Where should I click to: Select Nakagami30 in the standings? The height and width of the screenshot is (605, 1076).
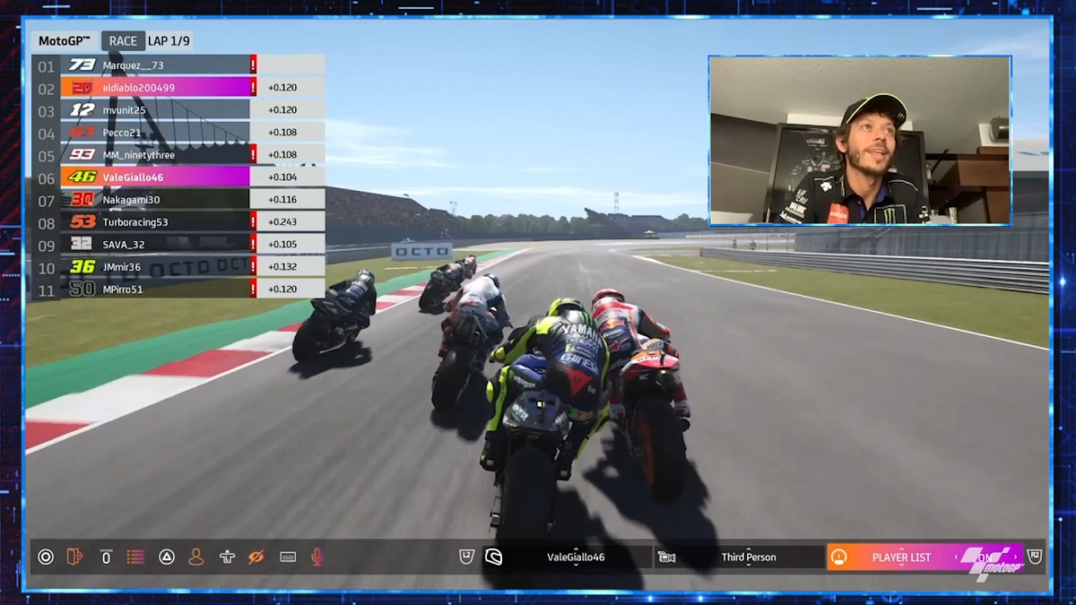pos(178,199)
